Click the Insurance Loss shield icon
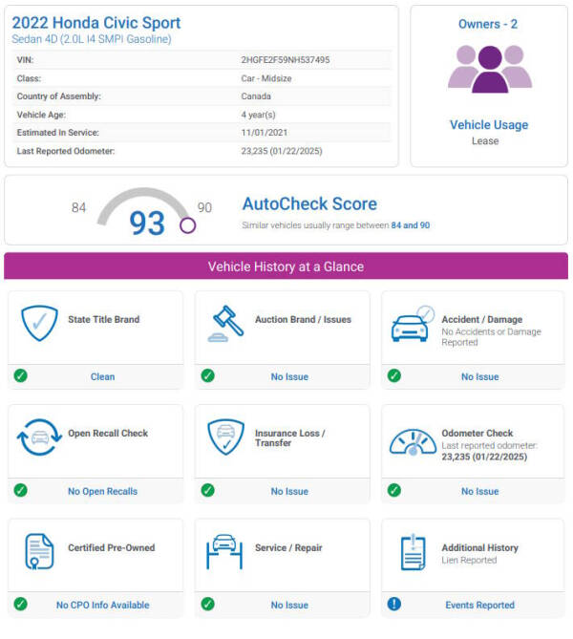The height and width of the screenshot is (639, 573). coord(225,437)
